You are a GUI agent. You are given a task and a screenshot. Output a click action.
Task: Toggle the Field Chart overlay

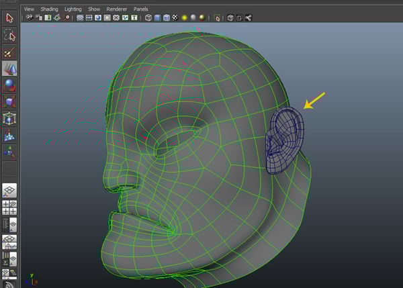click(116, 17)
